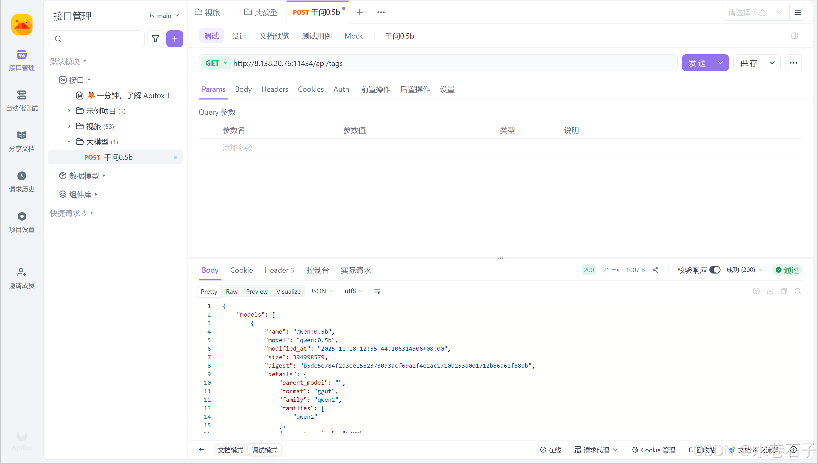This screenshot has width=818, height=464.
Task: Expand the 视旅 folder
Action: (69, 126)
